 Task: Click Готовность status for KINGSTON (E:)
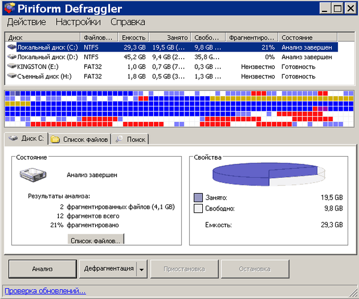click(x=299, y=66)
